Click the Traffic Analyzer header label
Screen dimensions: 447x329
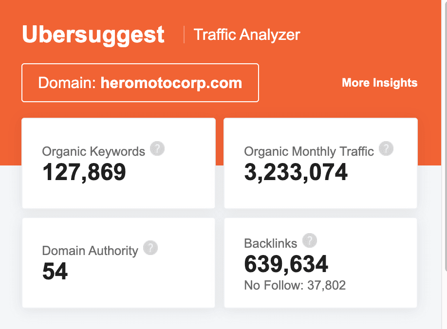[x=247, y=35]
